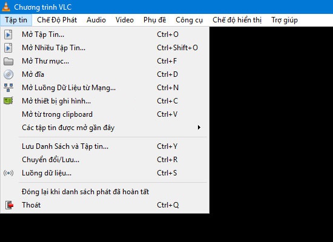The image size is (333, 242).
Task: Select Mở thiết bị ghi hình... entry
Action: pos(105,101)
